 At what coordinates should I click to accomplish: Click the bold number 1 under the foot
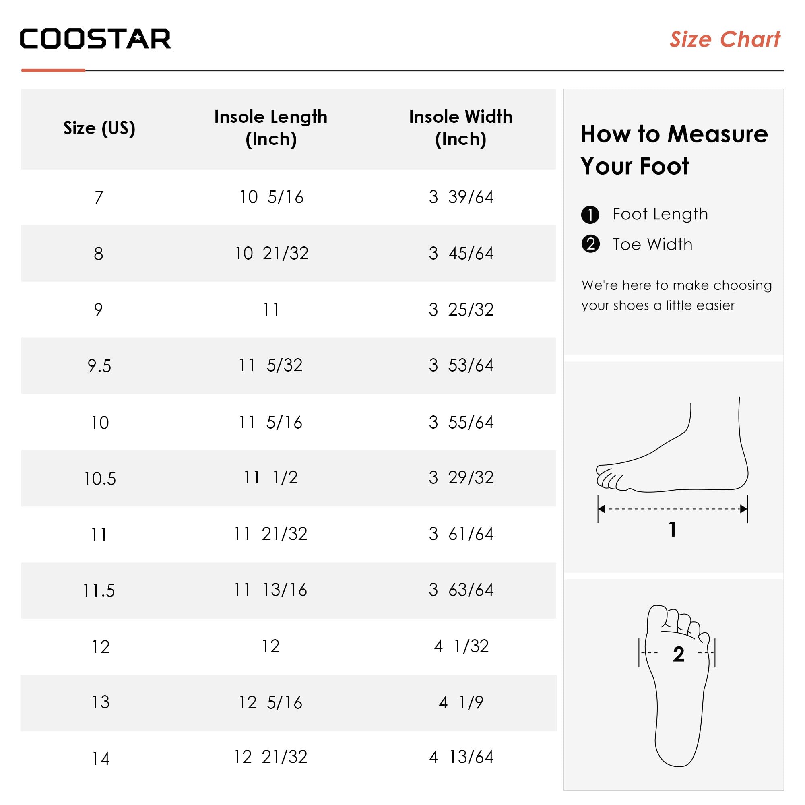(672, 529)
